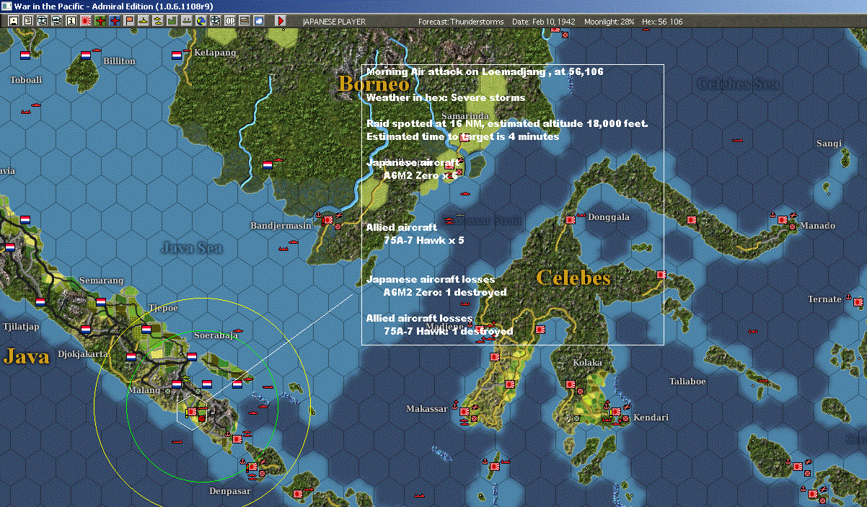The image size is (867, 507).
Task: Select Japanese flag in white highlighted hex
Action: (192, 413)
